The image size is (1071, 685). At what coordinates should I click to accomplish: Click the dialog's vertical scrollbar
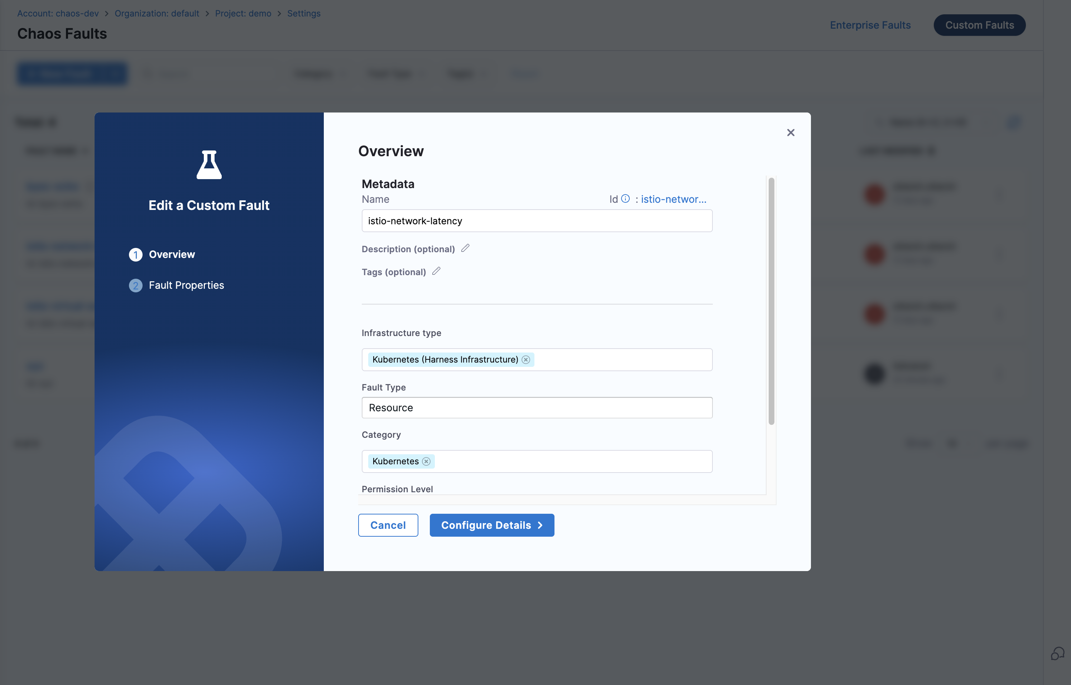click(771, 301)
